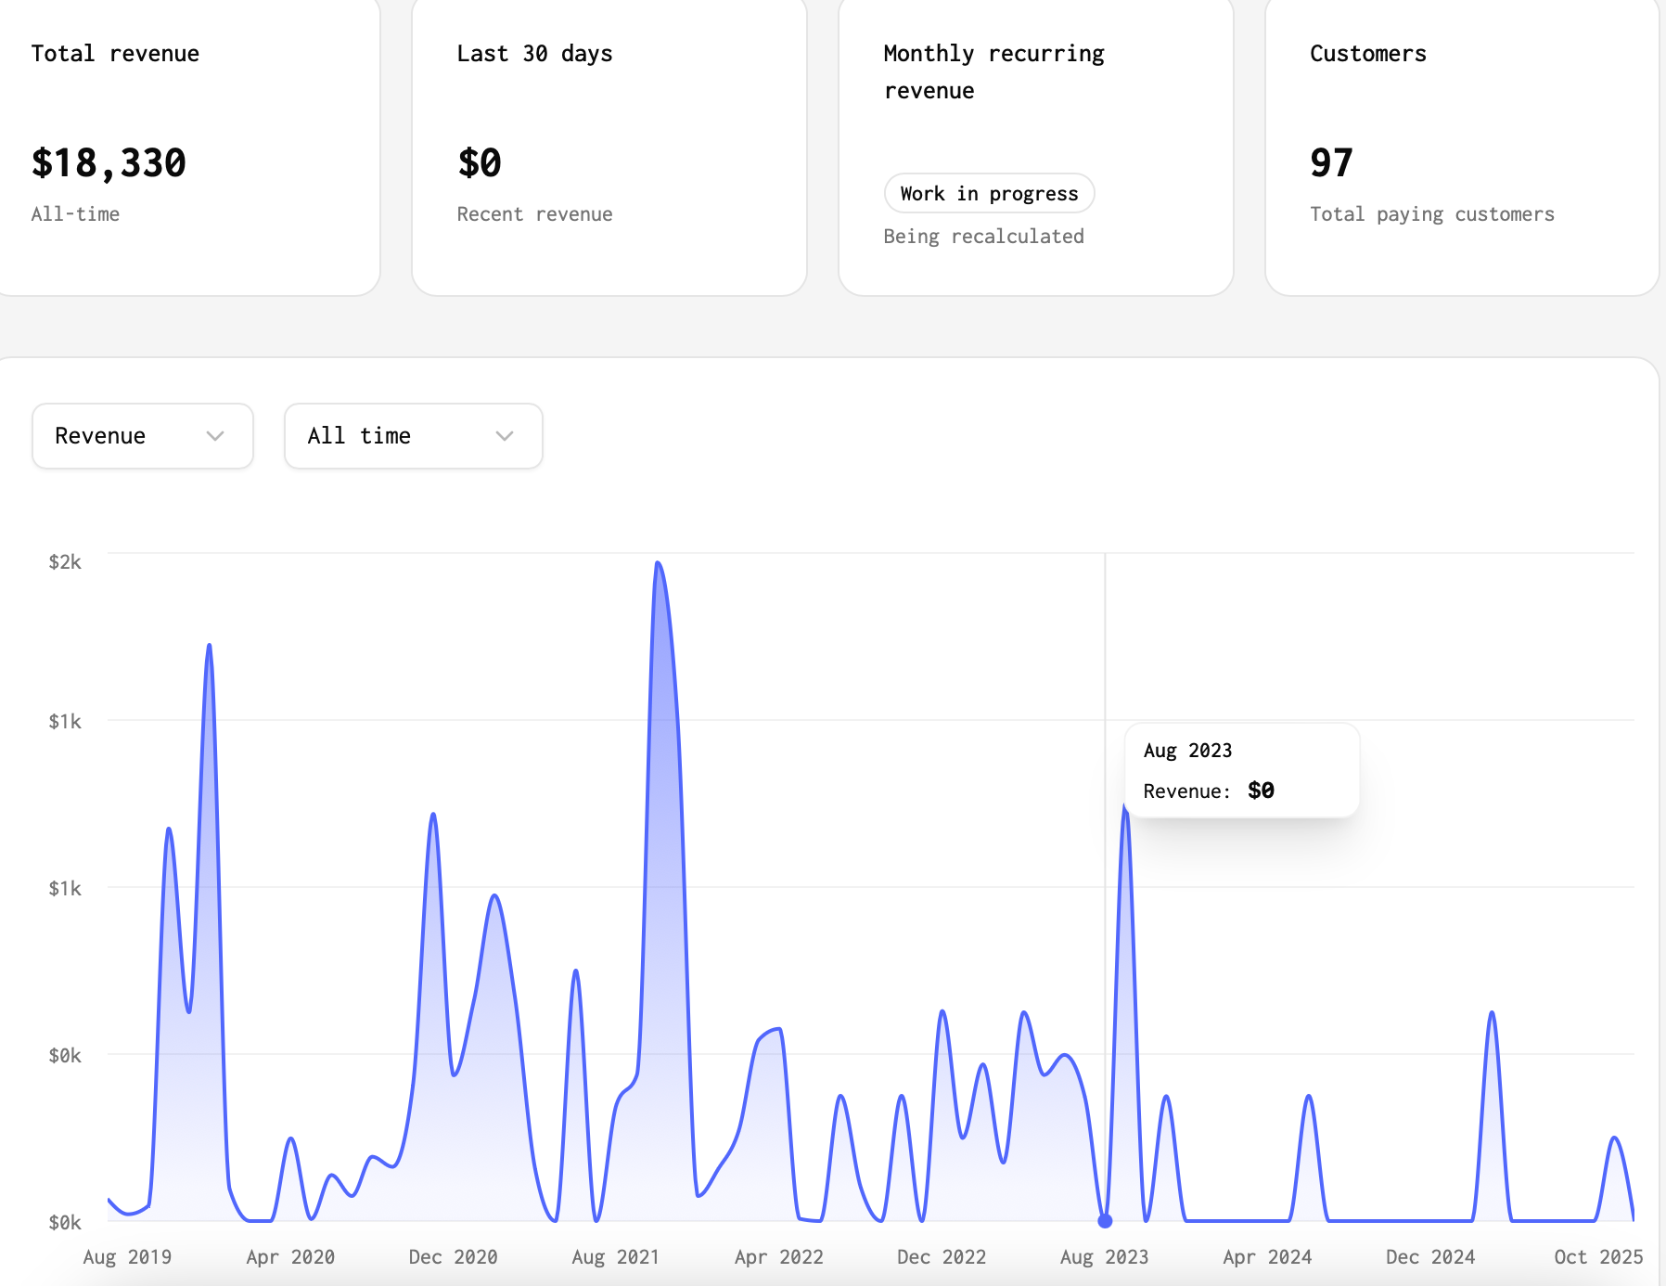This screenshot has height=1286, width=1666.
Task: Select the $2k gridline label
Action: point(66,561)
